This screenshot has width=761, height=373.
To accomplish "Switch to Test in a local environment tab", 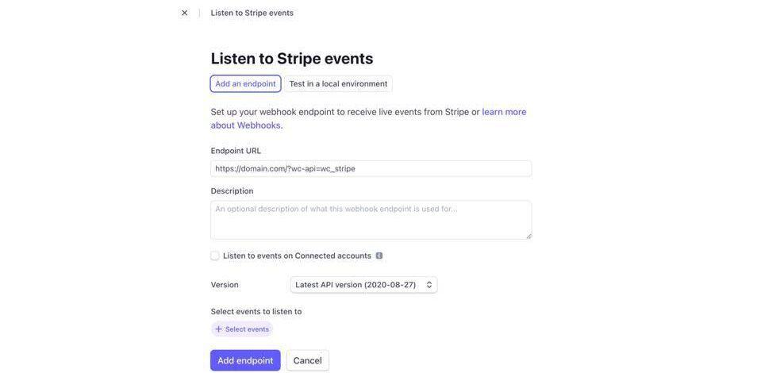I will coord(338,84).
